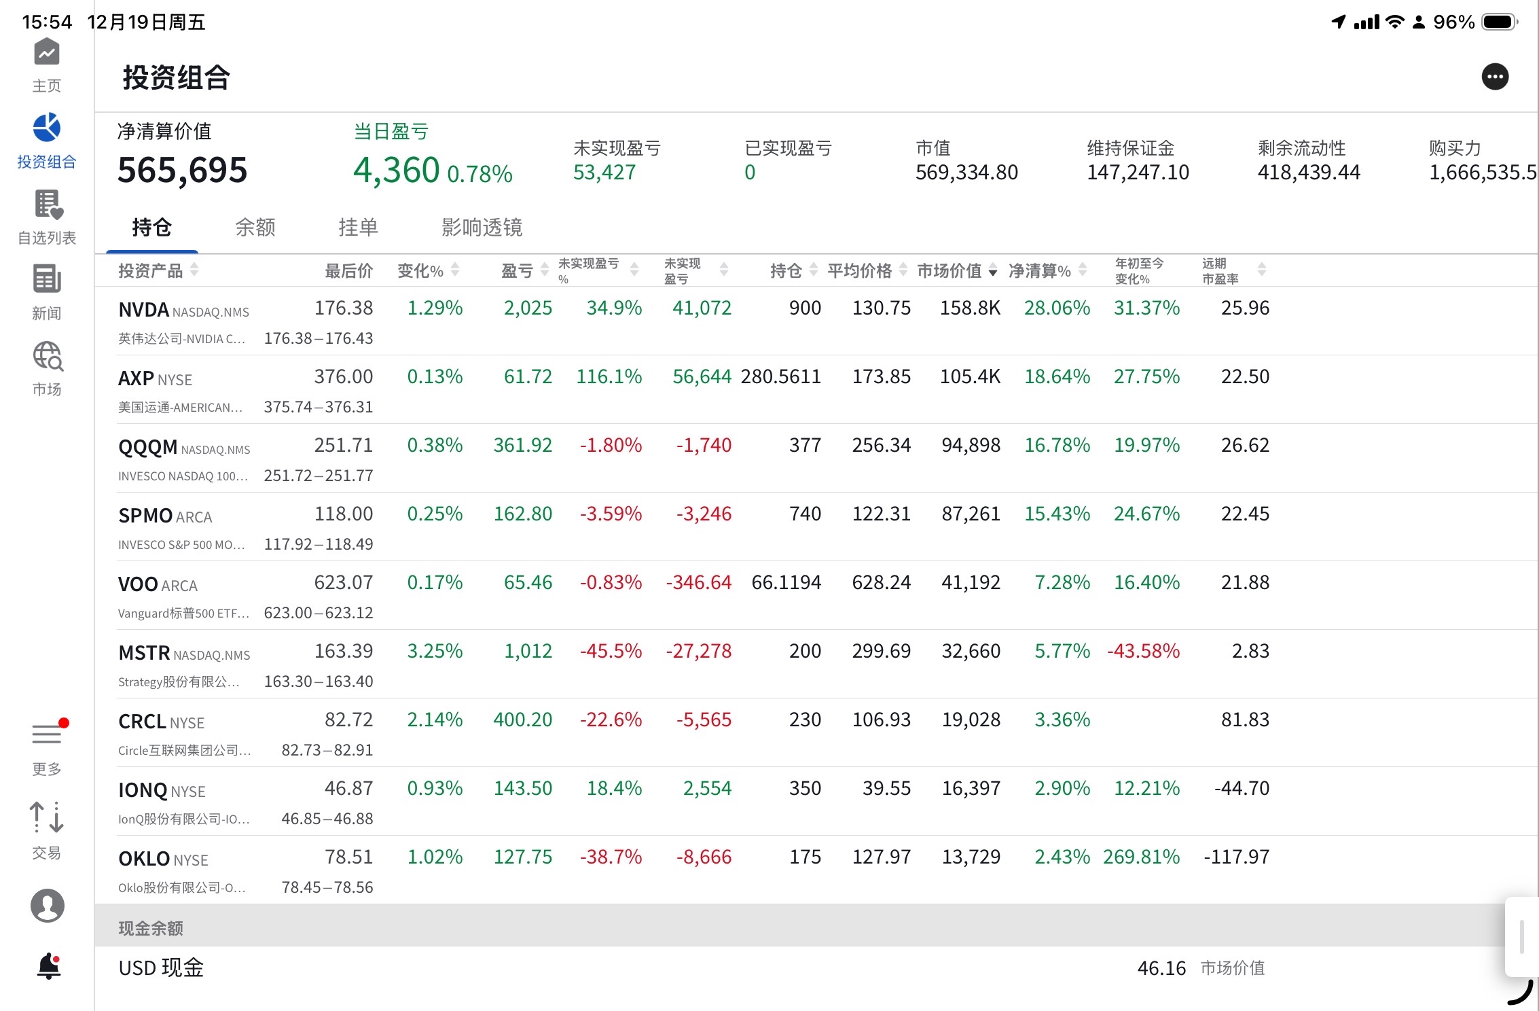Open the three-dot options menu
Viewport: 1539px width, 1011px height.
point(1494,77)
